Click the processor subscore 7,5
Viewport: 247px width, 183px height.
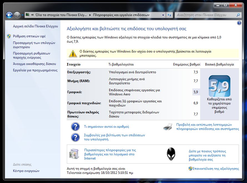196,72
